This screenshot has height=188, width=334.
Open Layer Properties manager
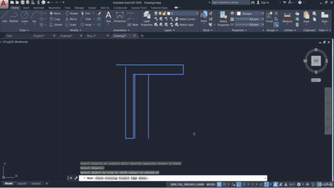click(147, 19)
